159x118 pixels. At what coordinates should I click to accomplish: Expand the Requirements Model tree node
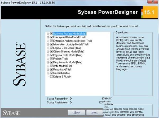coord(48,62)
